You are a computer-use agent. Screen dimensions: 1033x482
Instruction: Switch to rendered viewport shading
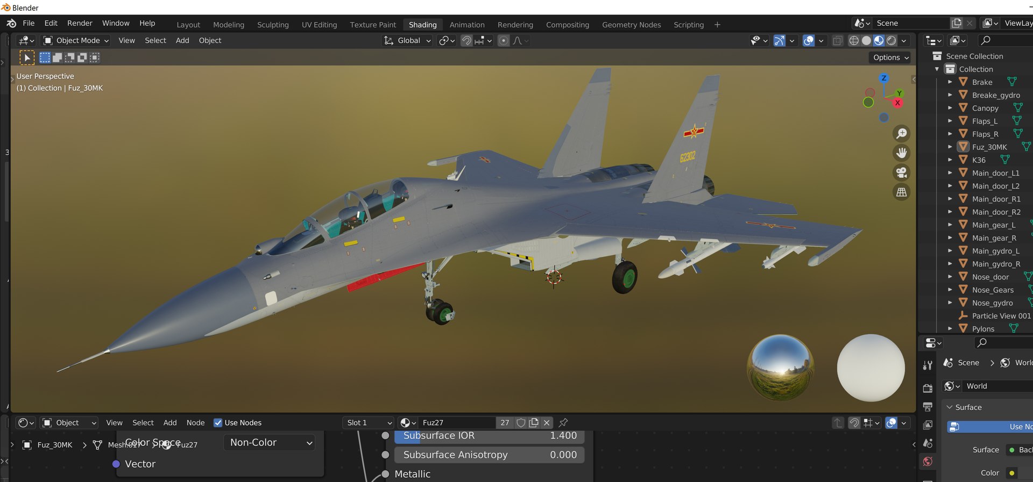pyautogui.click(x=892, y=41)
